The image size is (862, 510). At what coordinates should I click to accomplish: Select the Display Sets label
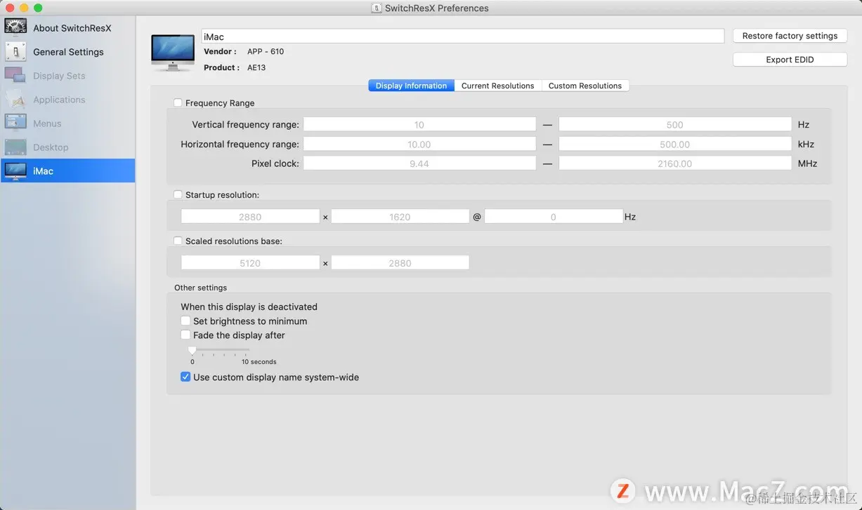click(x=59, y=76)
